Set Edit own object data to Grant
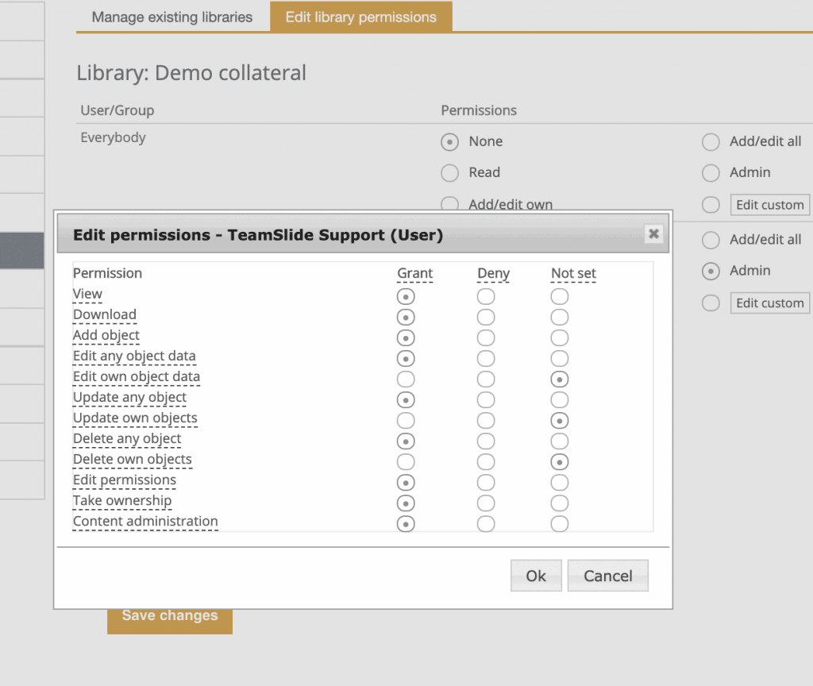The image size is (813, 686). pos(406,379)
